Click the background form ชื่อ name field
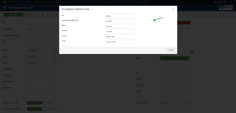The image size is (236, 113). [43, 23]
